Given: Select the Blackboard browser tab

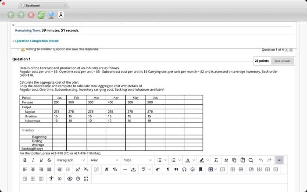Looking at the screenshot, I should pyautogui.click(x=43, y=6).
